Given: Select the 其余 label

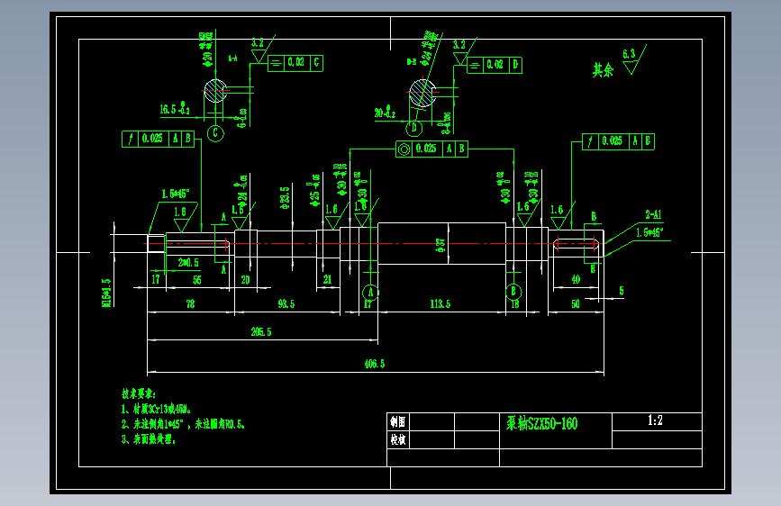Looking at the screenshot, I should tap(603, 69).
